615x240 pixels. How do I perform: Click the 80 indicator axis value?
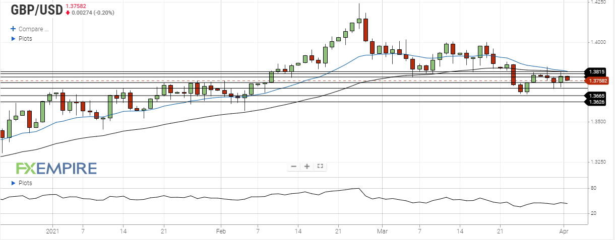(594, 188)
